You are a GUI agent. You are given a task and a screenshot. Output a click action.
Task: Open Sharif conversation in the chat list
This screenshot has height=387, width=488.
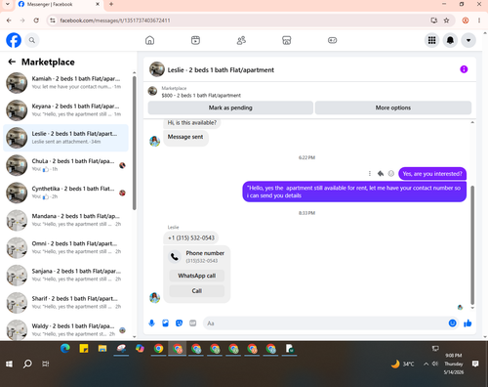(x=66, y=303)
